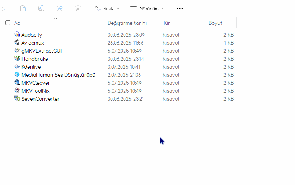Select the MKVCleaver file name
This screenshot has height=185, width=295.
pyautogui.click(x=36, y=83)
